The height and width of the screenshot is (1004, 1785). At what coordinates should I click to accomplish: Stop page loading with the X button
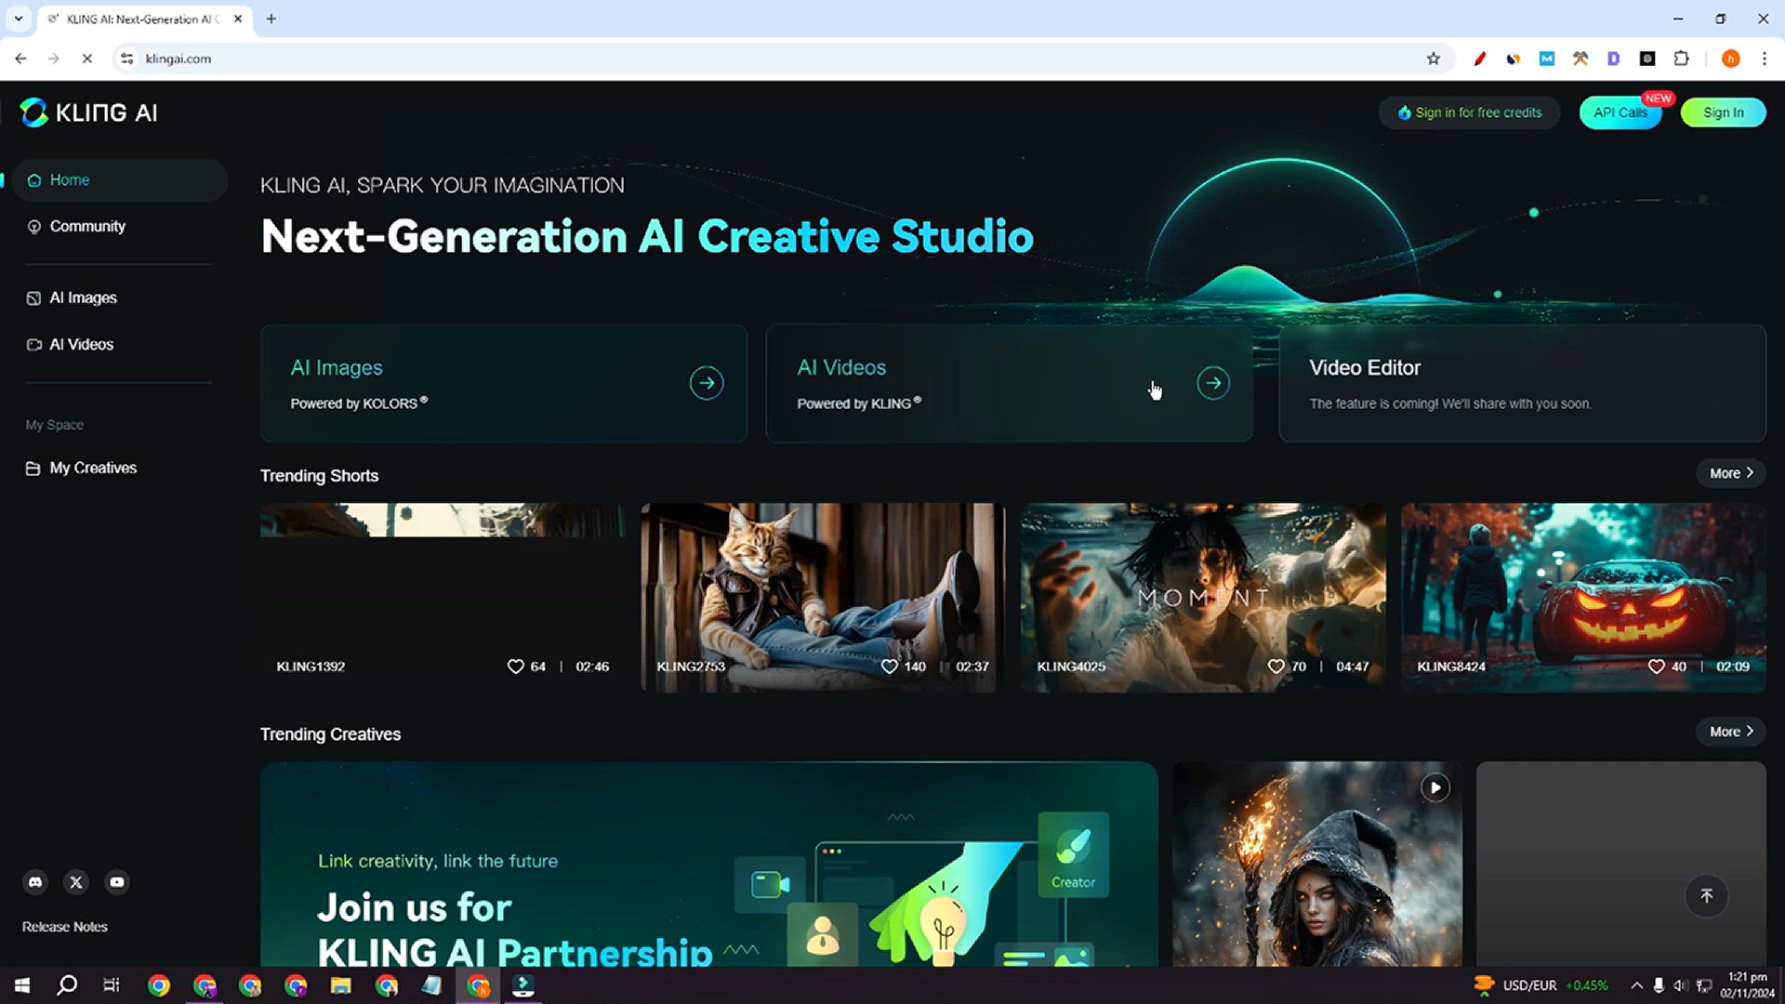click(x=87, y=59)
